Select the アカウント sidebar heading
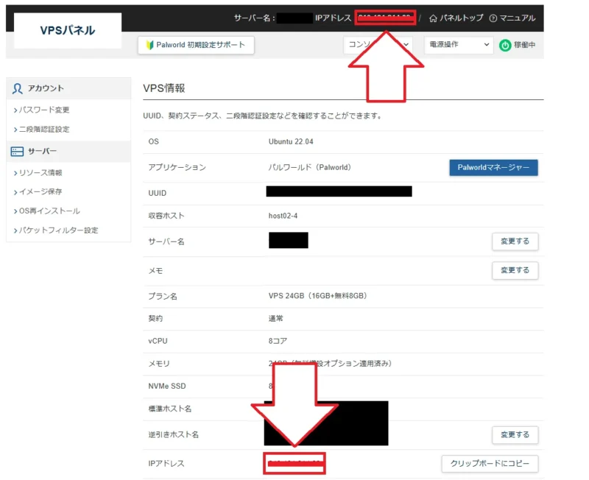589x480 pixels. [x=68, y=88]
